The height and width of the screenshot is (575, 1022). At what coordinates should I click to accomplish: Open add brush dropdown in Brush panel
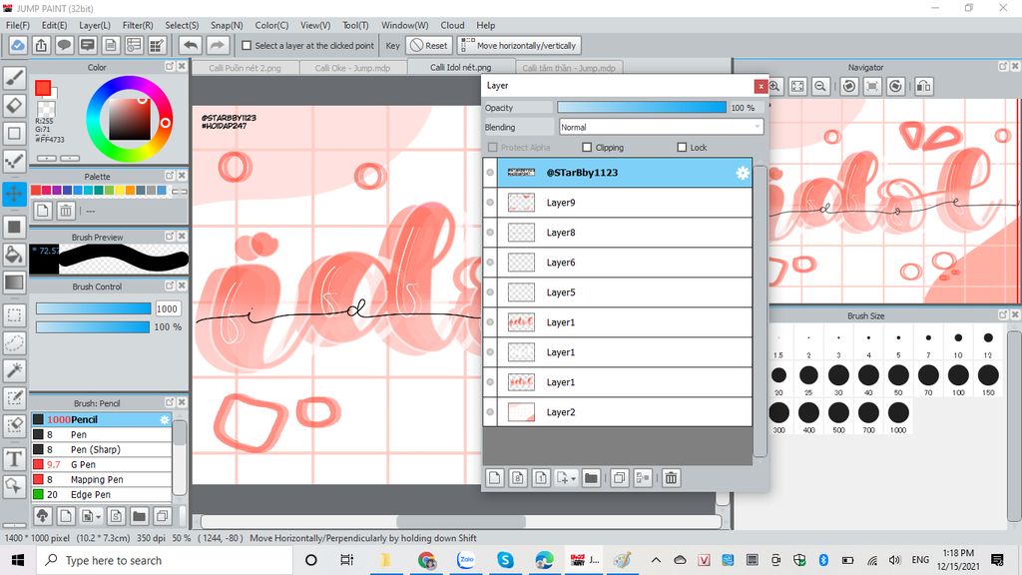98,517
